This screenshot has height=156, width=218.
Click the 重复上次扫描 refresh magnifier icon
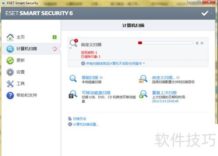[x=143, y=94]
